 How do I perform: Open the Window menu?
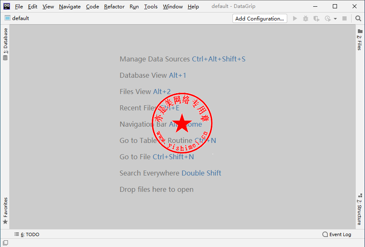pyautogui.click(x=173, y=7)
